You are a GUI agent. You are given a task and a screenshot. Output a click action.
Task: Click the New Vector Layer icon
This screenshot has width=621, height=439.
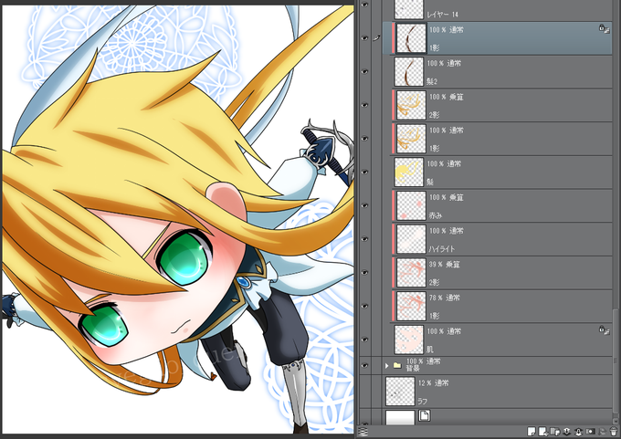[x=543, y=432]
